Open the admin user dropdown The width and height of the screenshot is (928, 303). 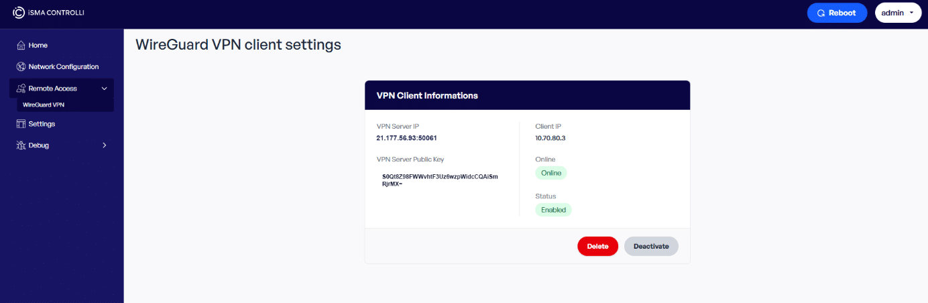click(x=898, y=13)
